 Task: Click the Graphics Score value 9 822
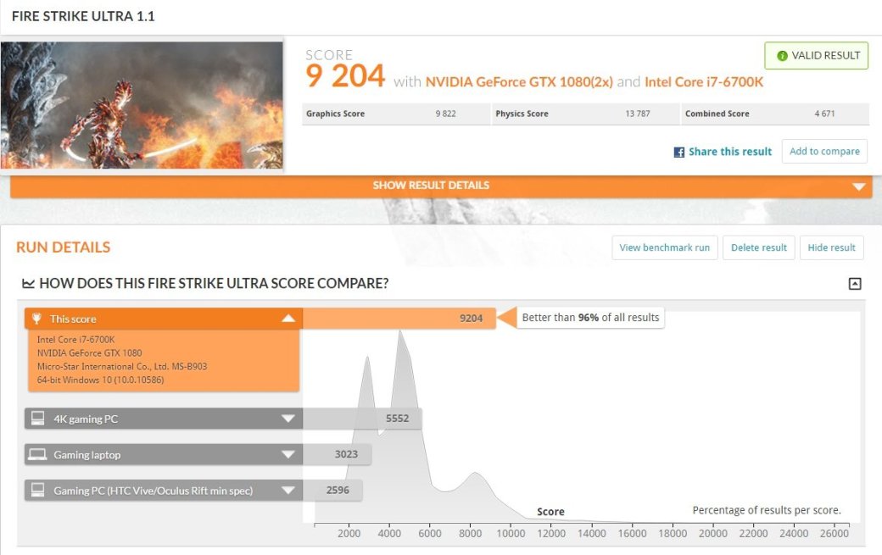[x=445, y=114]
